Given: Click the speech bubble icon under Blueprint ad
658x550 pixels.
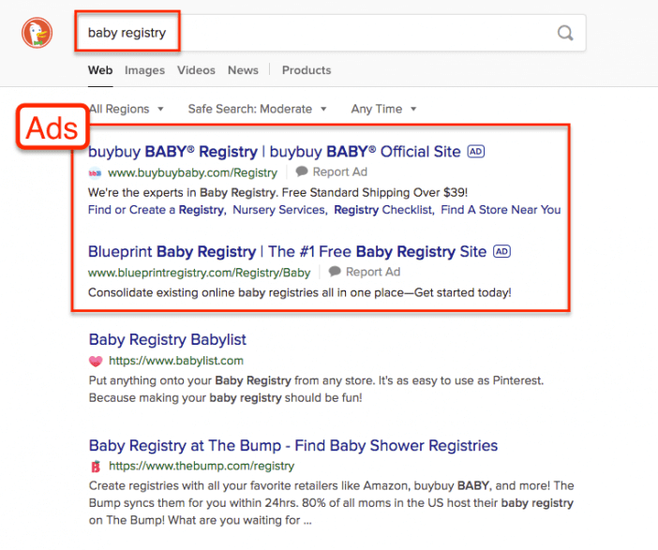Looking at the screenshot, I should [335, 272].
